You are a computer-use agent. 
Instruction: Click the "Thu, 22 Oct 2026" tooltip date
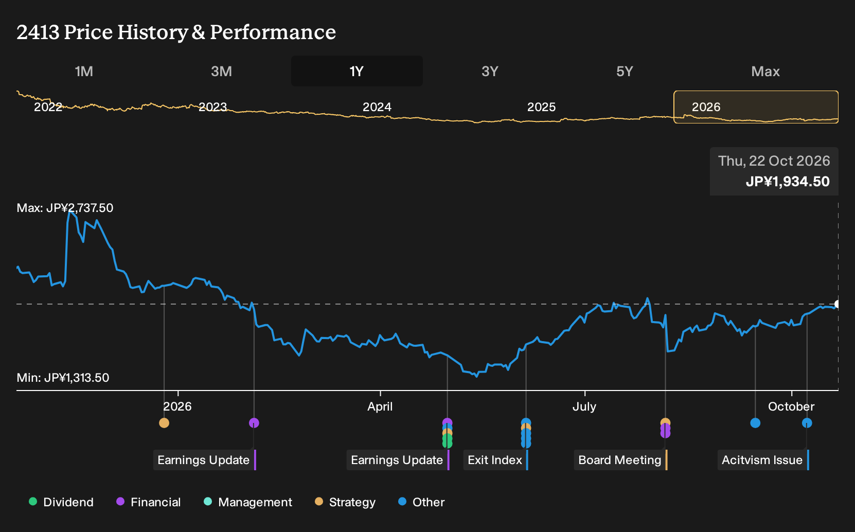point(774,161)
